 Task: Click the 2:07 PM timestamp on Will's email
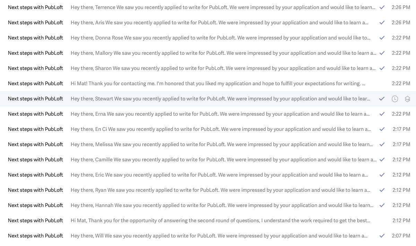coord(401,236)
